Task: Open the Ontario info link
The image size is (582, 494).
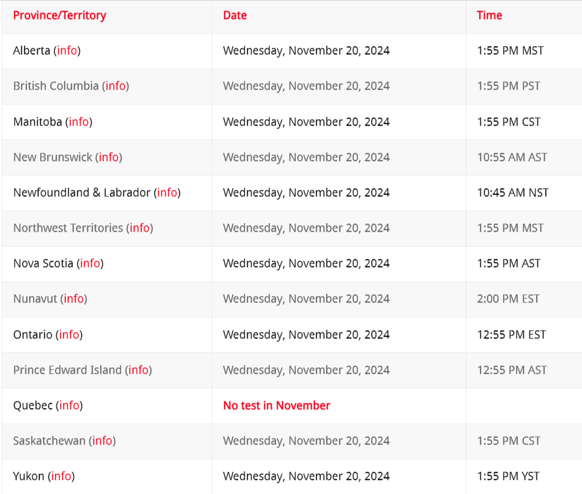Action: pos(69,335)
